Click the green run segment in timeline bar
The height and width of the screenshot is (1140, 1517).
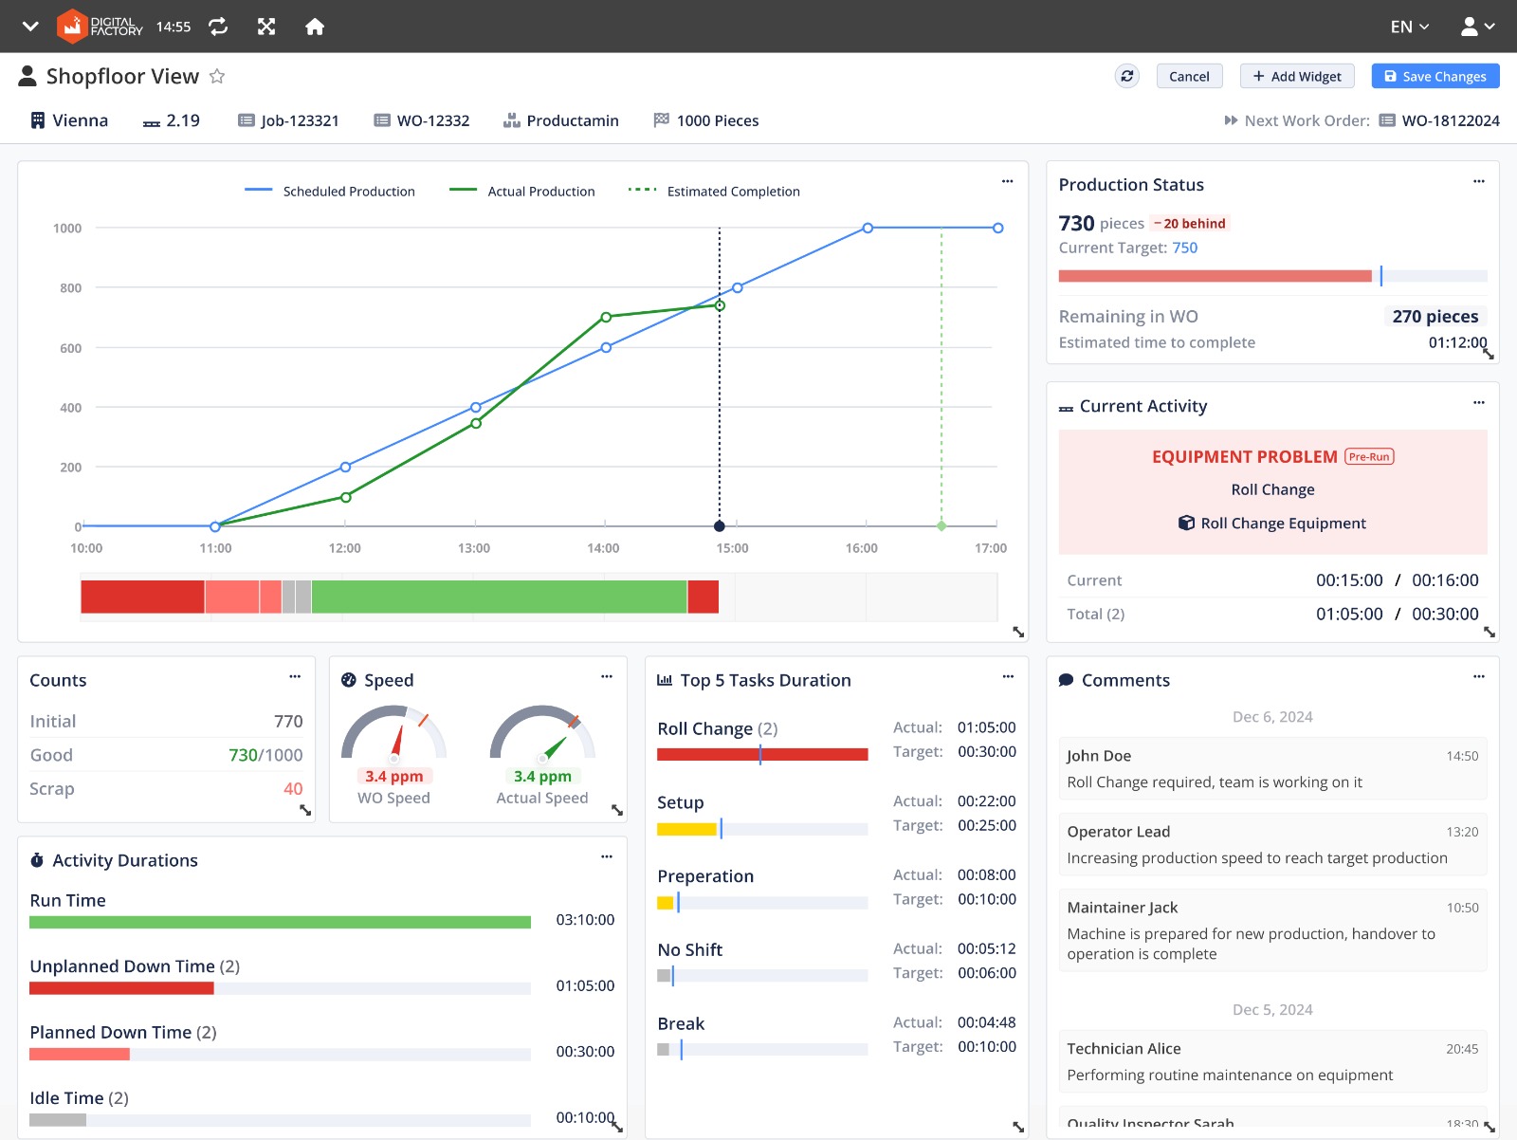pyautogui.click(x=499, y=598)
